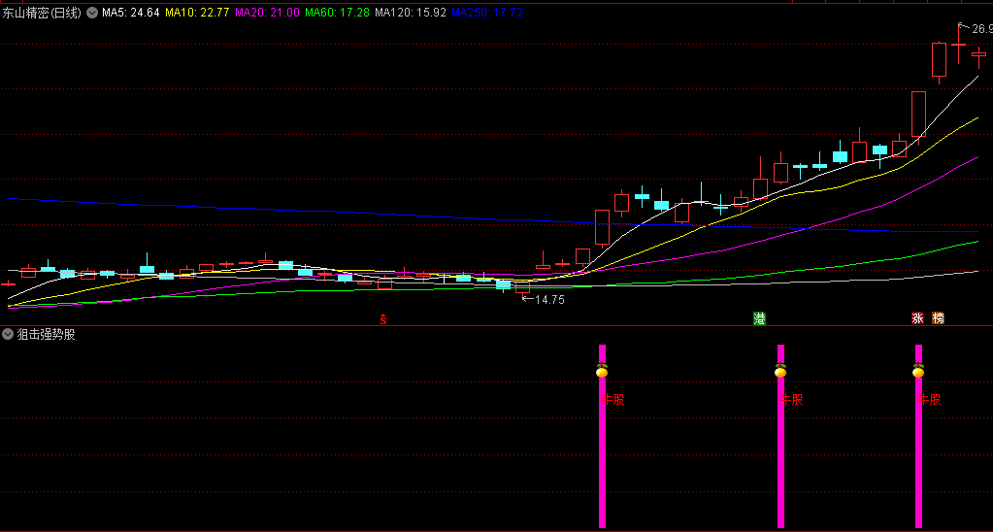Select the MA20: 21.00 indicator label
This screenshot has width=993, height=532.
click(267, 12)
